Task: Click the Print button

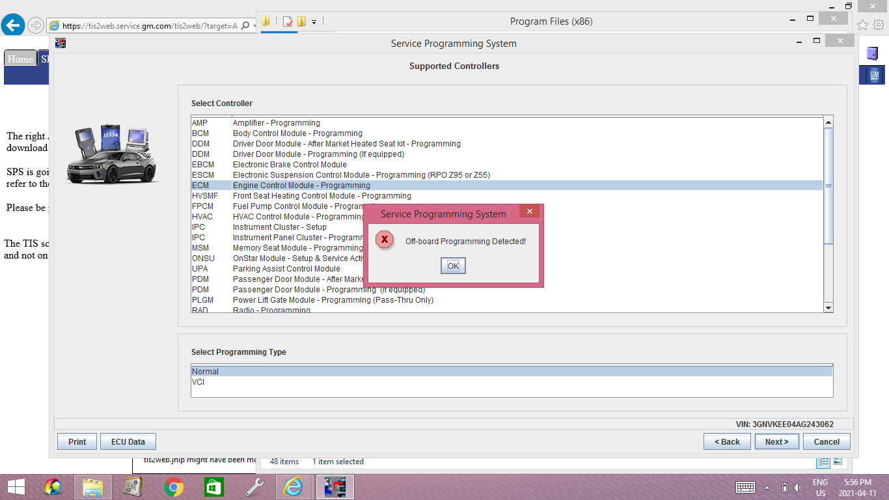Action: point(77,441)
